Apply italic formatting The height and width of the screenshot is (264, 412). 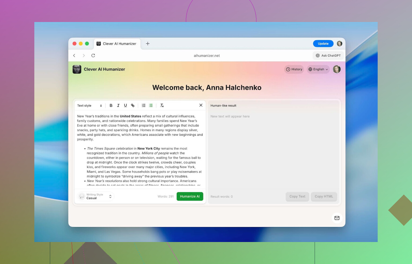(118, 105)
